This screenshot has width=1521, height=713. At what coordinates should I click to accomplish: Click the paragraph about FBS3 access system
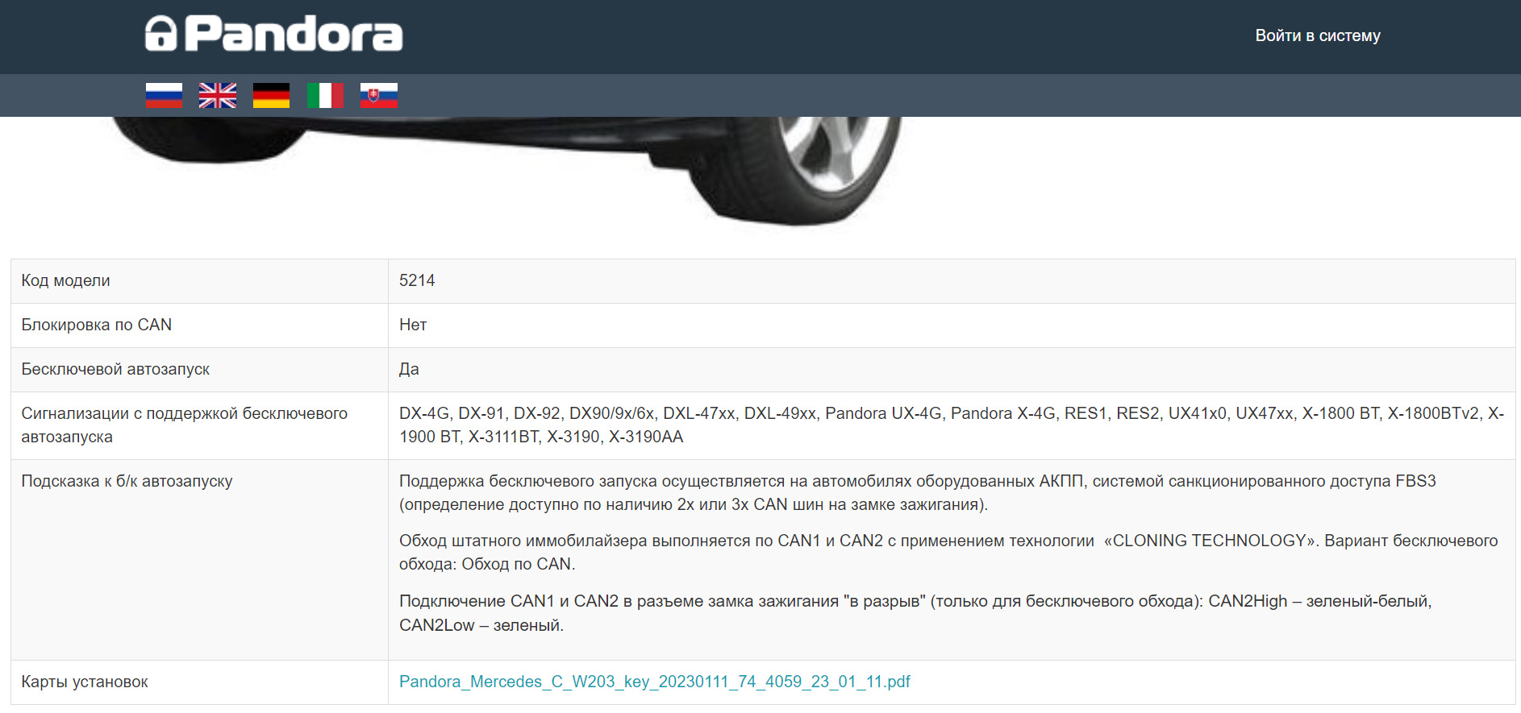coord(918,493)
